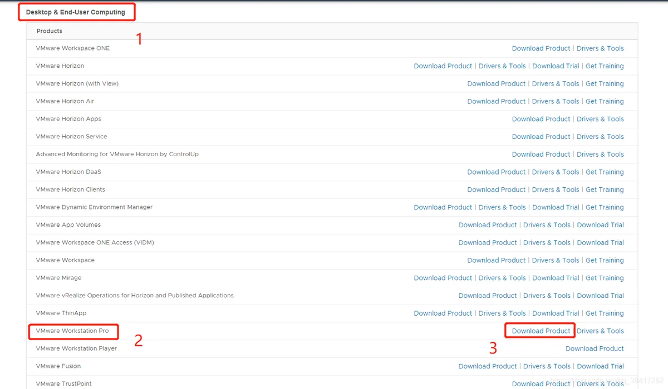
Task: Drivers & Tools for VMware ThinApp
Action: [502, 313]
